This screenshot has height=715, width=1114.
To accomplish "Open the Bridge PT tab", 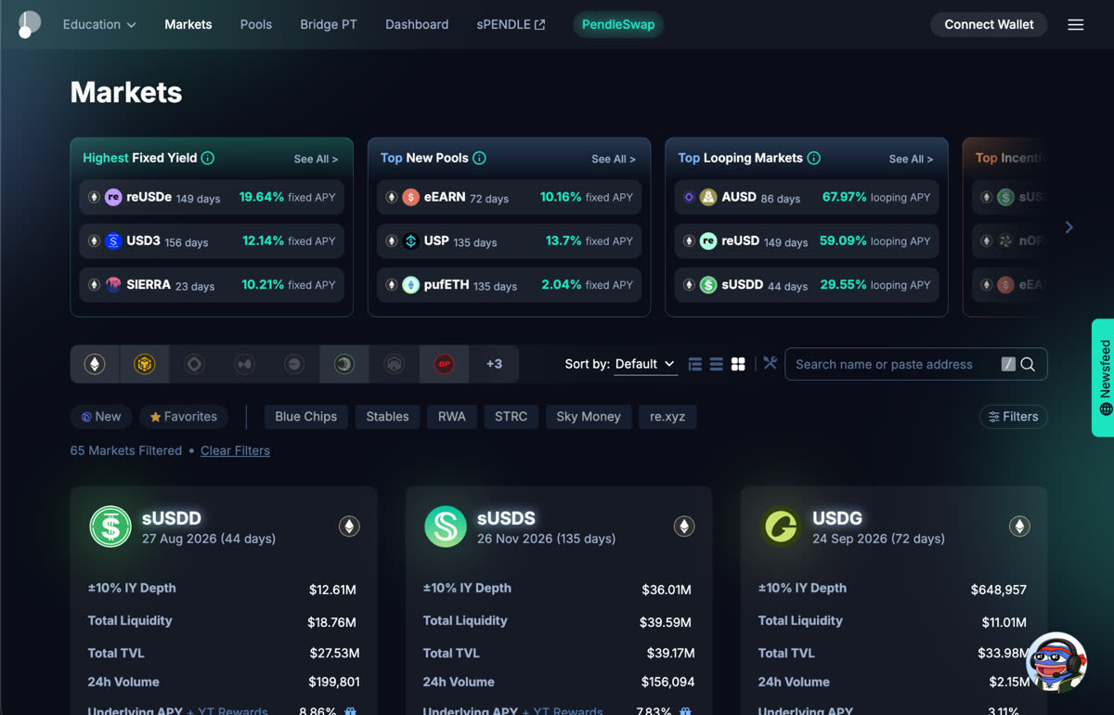I will [329, 24].
